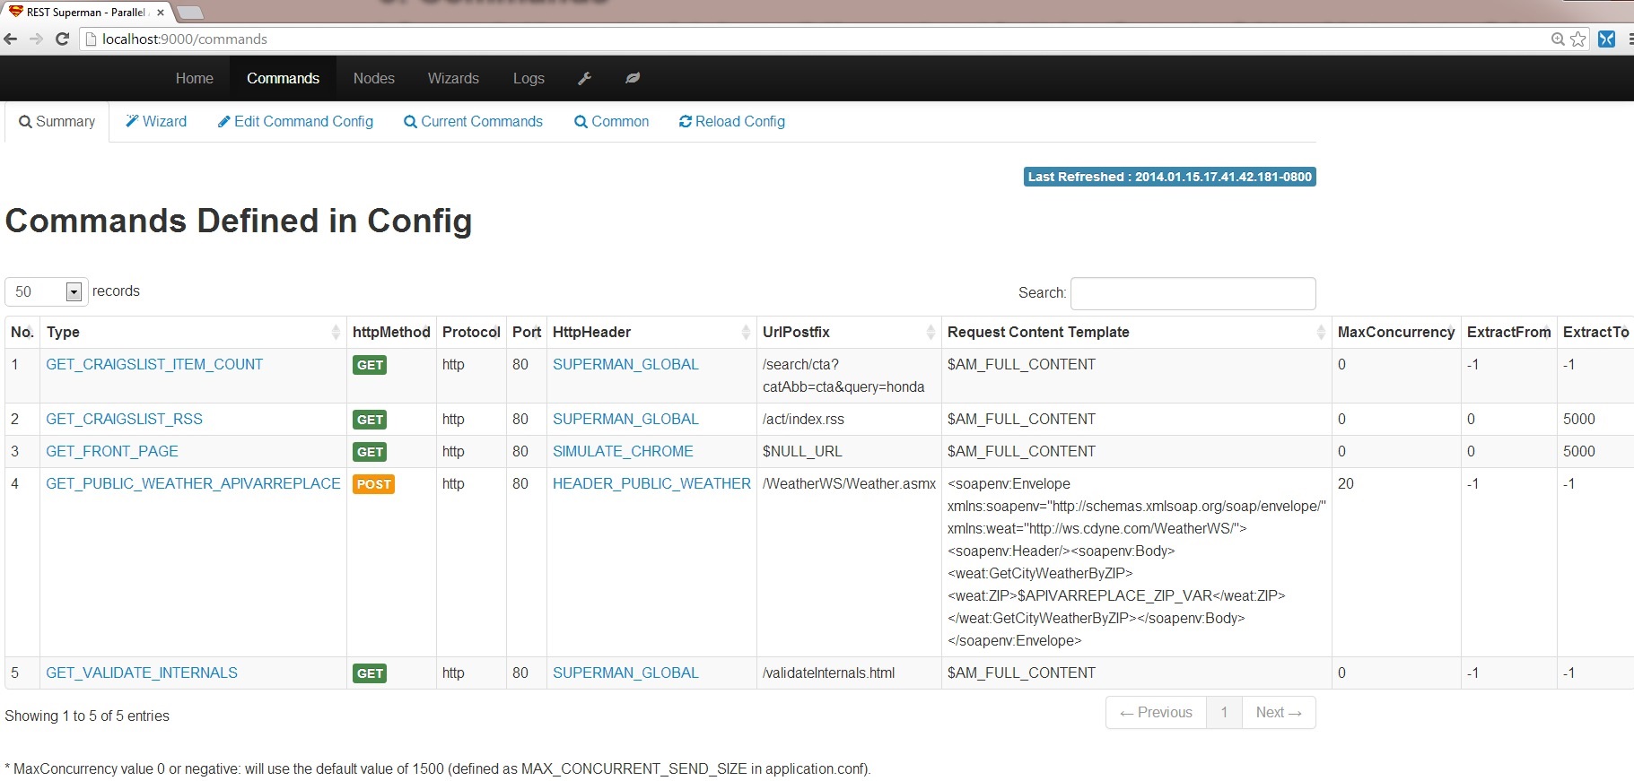Screen dimensions: 1634x781
Task: Sort by UrlPostfix column header
Action: 849,332
